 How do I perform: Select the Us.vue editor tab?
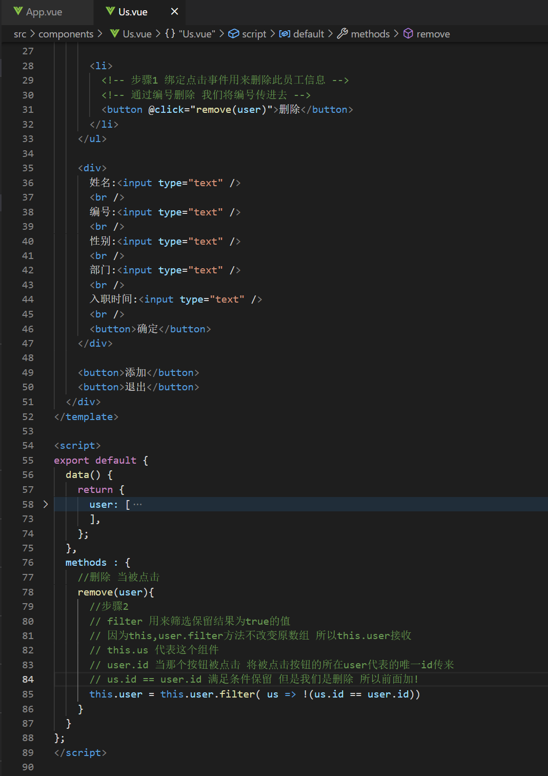pyautogui.click(x=133, y=11)
